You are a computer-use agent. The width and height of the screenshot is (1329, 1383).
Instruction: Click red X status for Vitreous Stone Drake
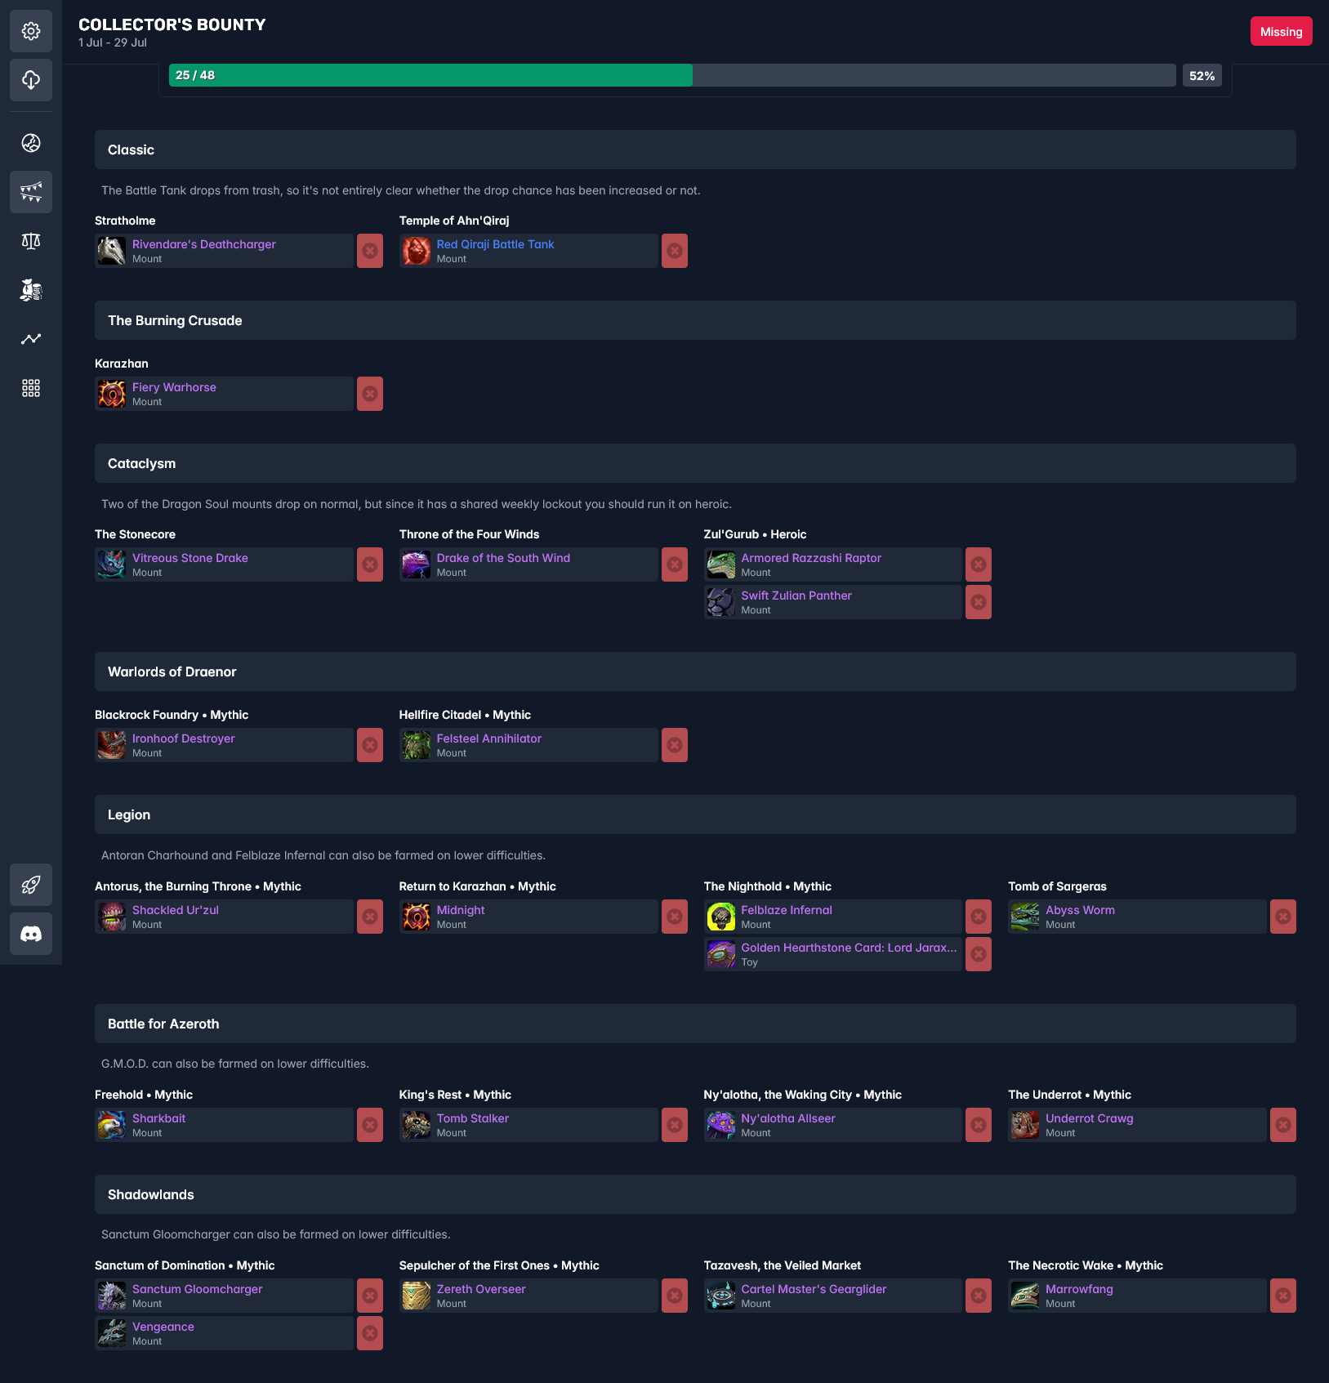[370, 564]
